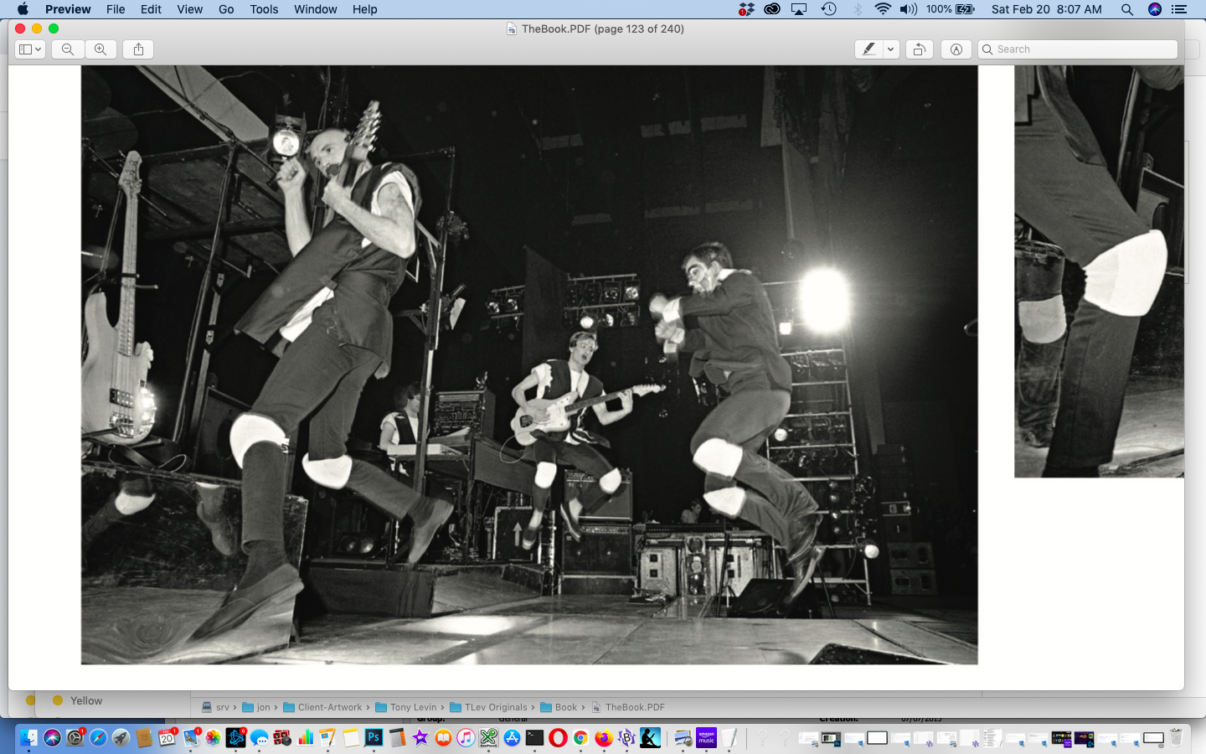
Task: Open Numbers from the Dock
Action: click(305, 737)
